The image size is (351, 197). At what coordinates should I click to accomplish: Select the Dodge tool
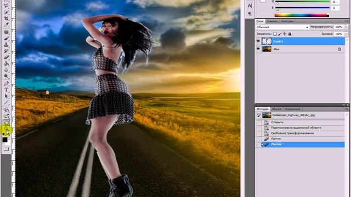click(6, 76)
